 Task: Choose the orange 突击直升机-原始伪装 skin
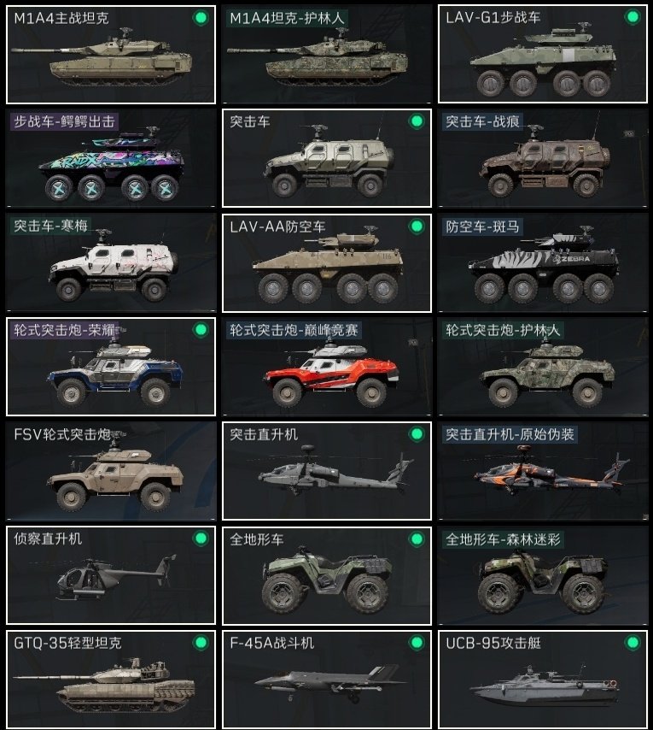(x=543, y=471)
